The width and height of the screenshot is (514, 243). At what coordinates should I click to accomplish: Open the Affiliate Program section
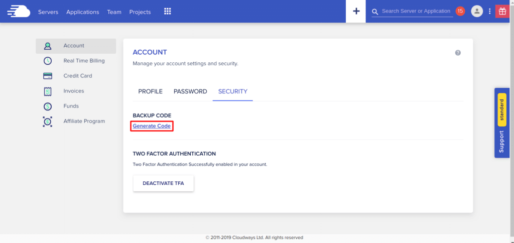(84, 121)
